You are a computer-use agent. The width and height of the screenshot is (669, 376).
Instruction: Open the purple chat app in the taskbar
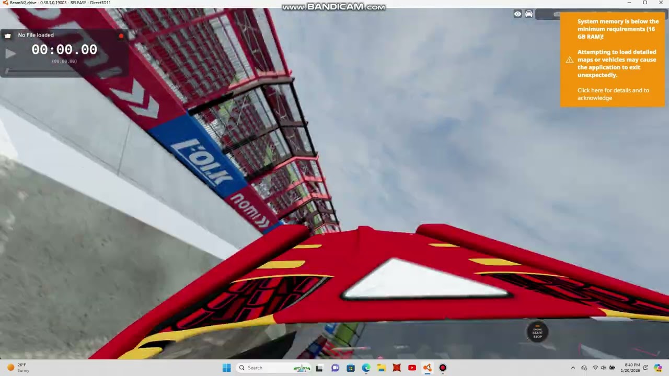(335, 368)
